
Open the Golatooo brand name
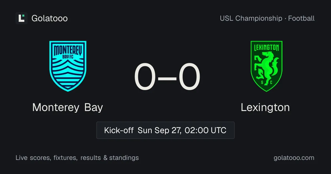[x=50, y=19]
